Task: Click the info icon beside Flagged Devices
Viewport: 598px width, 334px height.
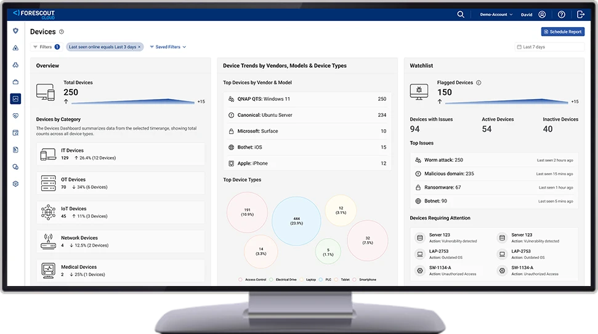Action: 479,82
